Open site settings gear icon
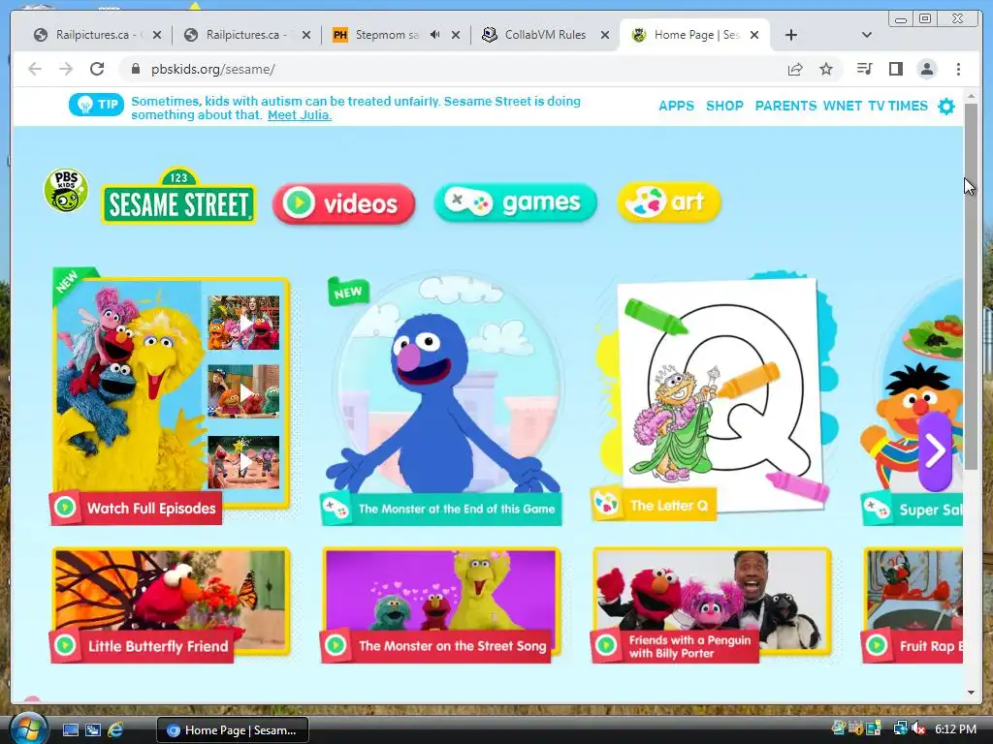The image size is (993, 744). 946,107
